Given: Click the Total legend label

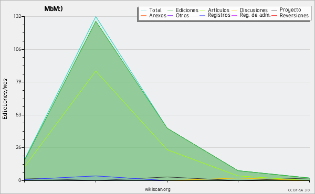Looking at the screenshot, I should [x=155, y=10].
